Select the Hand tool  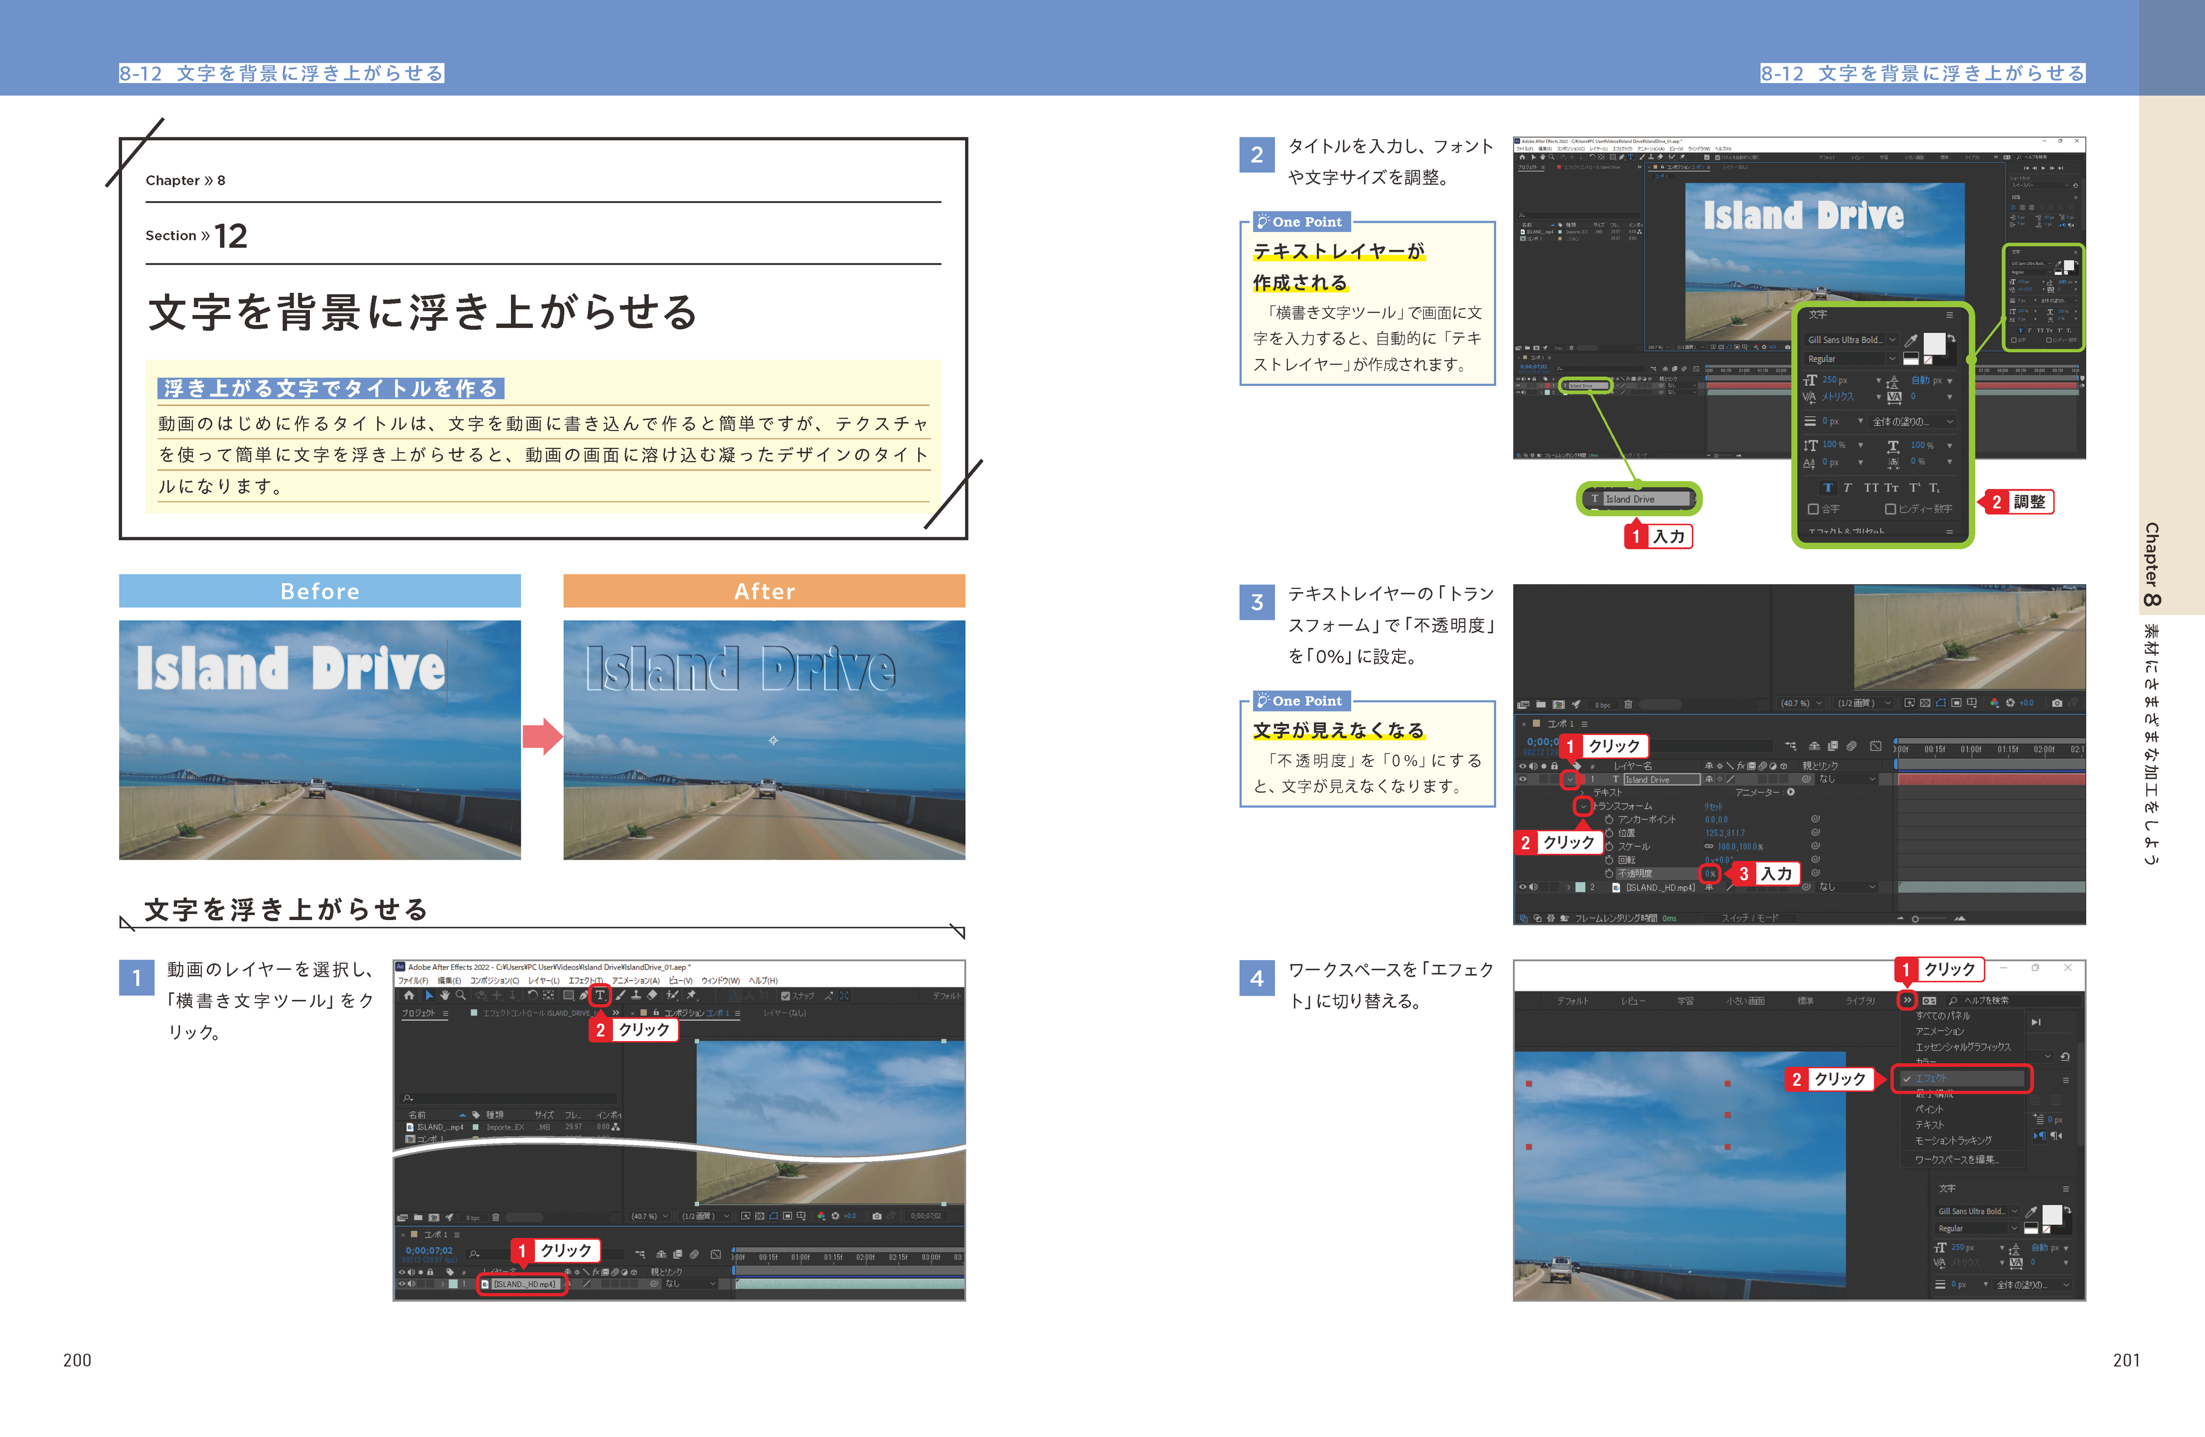(446, 996)
